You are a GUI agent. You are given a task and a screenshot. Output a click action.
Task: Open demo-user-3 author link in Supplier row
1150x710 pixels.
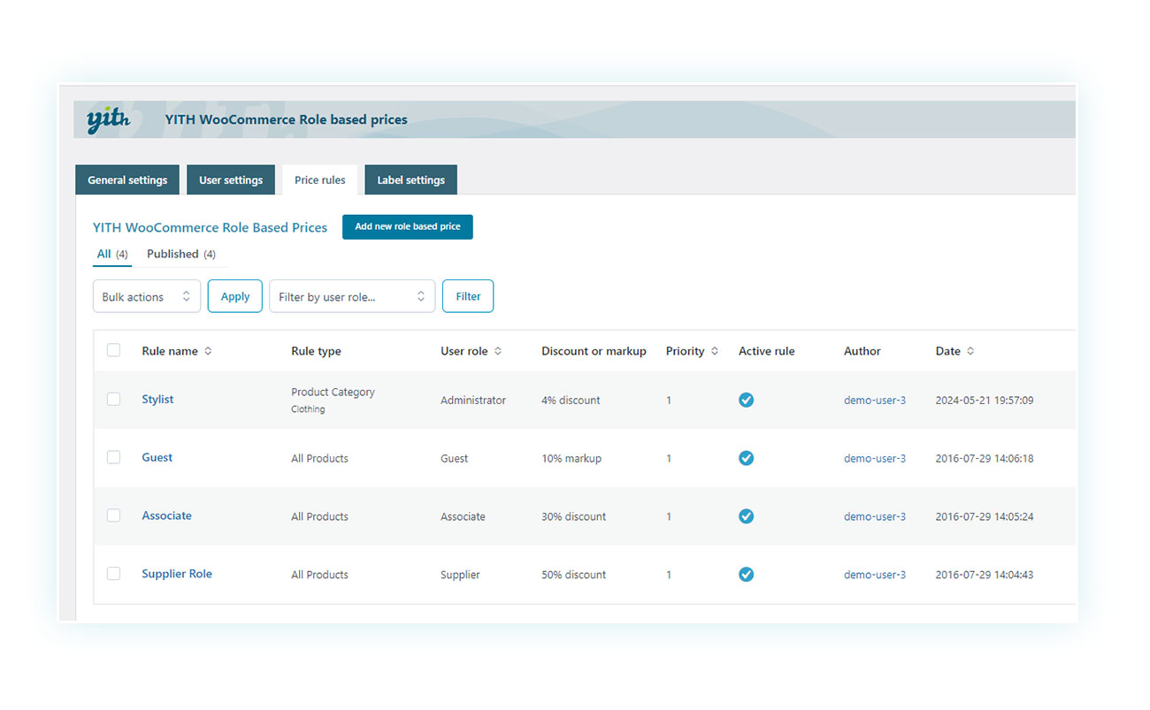[875, 575]
